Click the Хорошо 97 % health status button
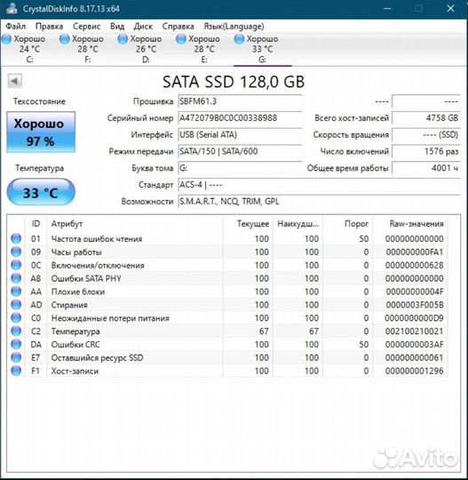 [x=41, y=132]
